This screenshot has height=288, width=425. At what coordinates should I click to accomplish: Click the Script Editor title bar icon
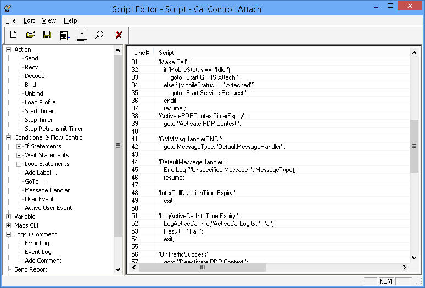(x=8, y=8)
